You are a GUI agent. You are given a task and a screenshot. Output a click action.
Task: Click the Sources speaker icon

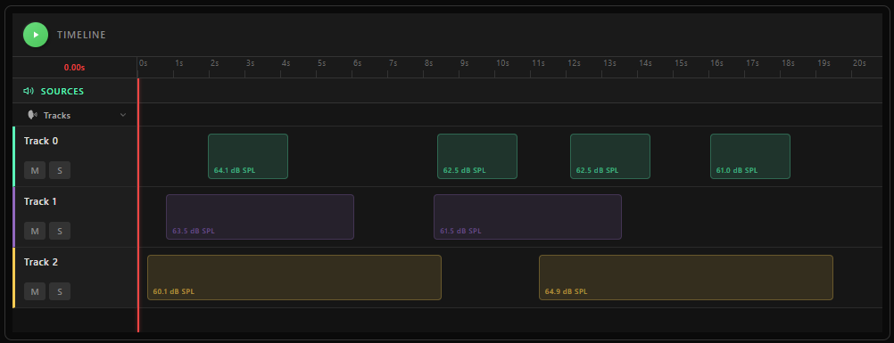coord(29,91)
